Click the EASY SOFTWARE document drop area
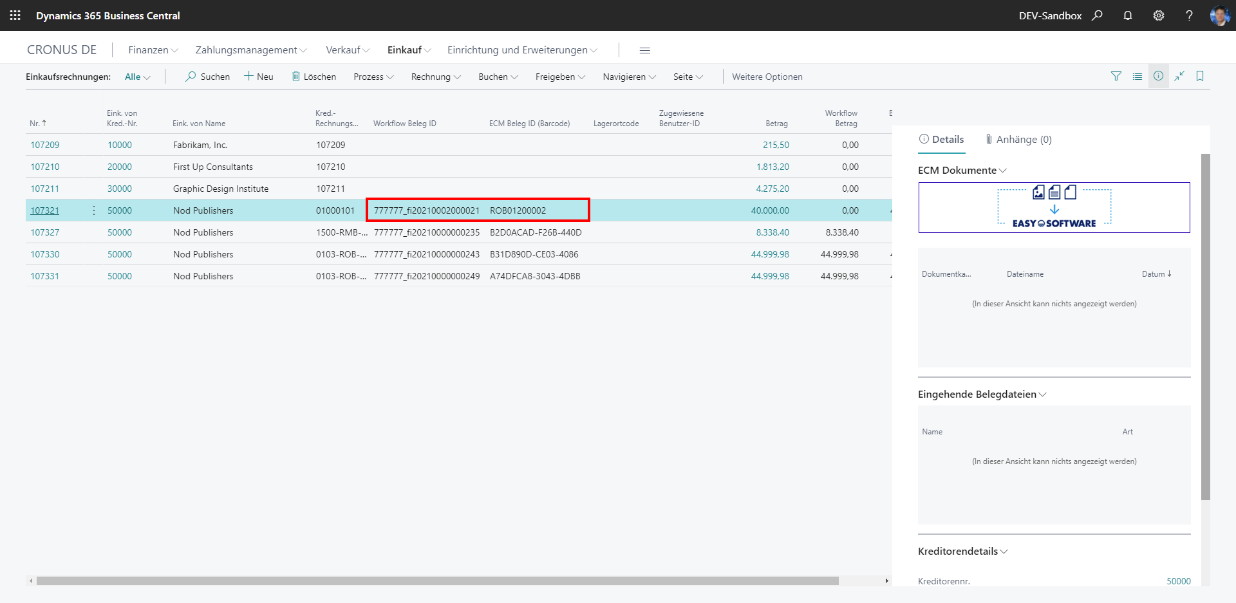Viewport: 1236px width, 603px height. pos(1054,208)
